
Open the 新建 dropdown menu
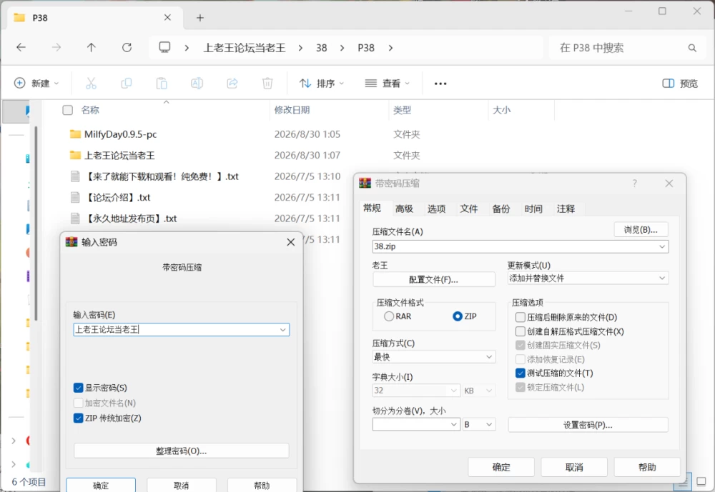pyautogui.click(x=36, y=84)
